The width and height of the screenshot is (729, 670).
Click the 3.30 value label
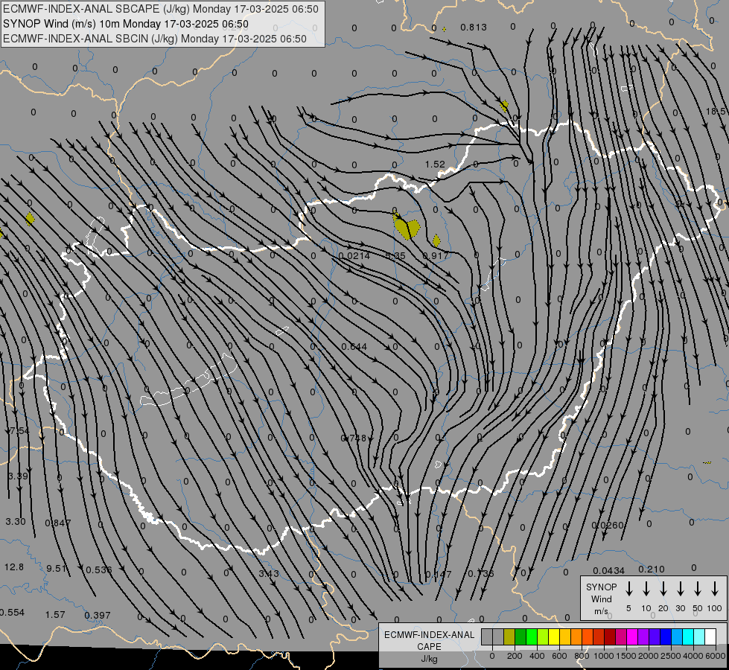(x=16, y=522)
